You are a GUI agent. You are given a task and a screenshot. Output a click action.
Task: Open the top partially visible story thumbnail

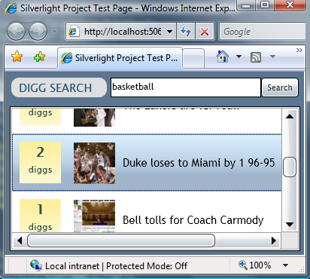(94, 118)
